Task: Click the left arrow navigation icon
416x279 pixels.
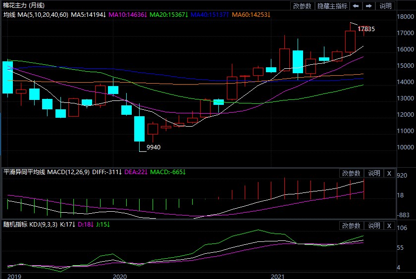Action: 356,6
